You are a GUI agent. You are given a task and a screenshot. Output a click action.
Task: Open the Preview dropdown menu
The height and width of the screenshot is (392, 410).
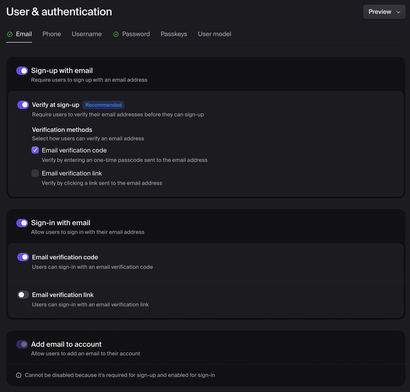click(x=384, y=12)
